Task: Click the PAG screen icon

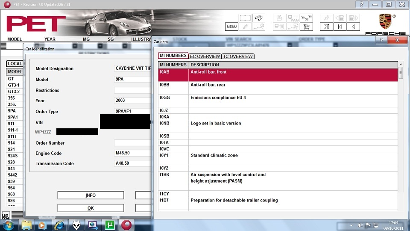Action: tap(293, 18)
